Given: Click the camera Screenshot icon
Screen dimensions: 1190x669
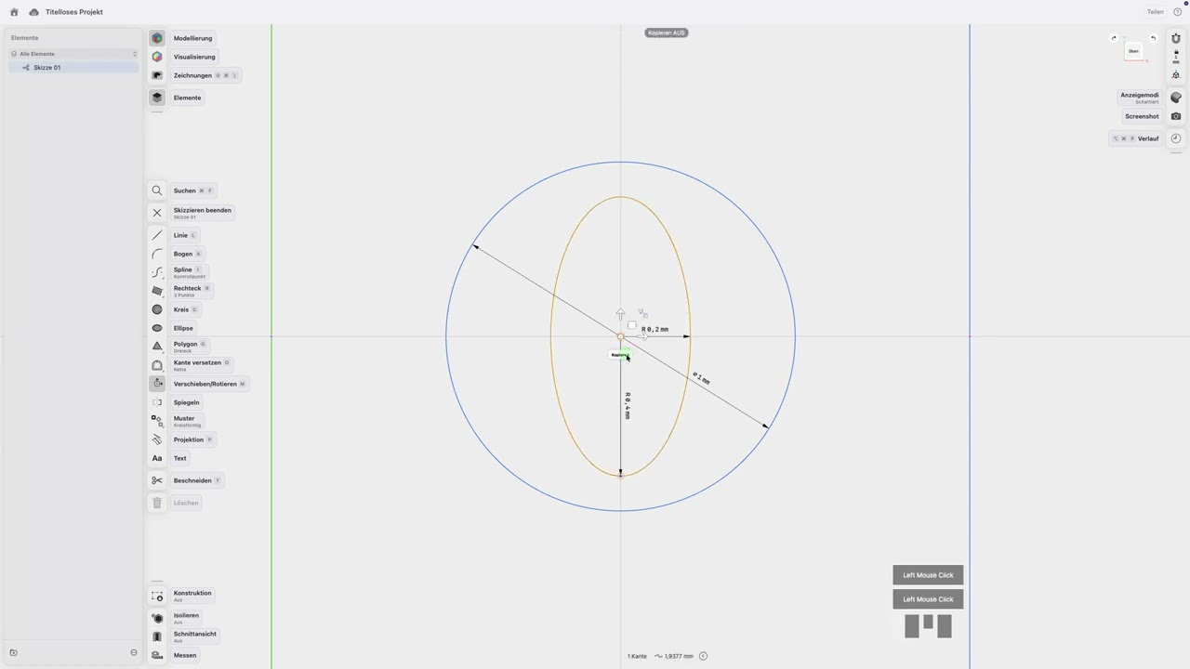Looking at the screenshot, I should point(1176,116).
